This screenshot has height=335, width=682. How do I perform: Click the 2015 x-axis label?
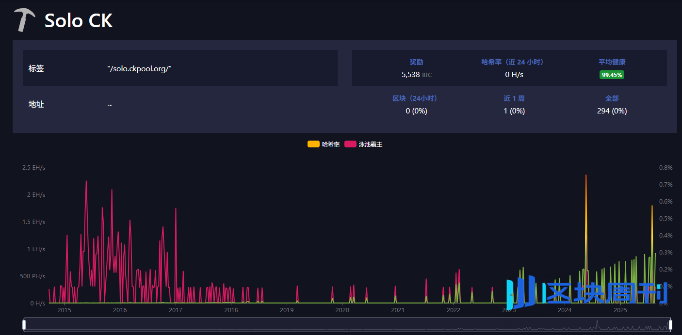64,310
